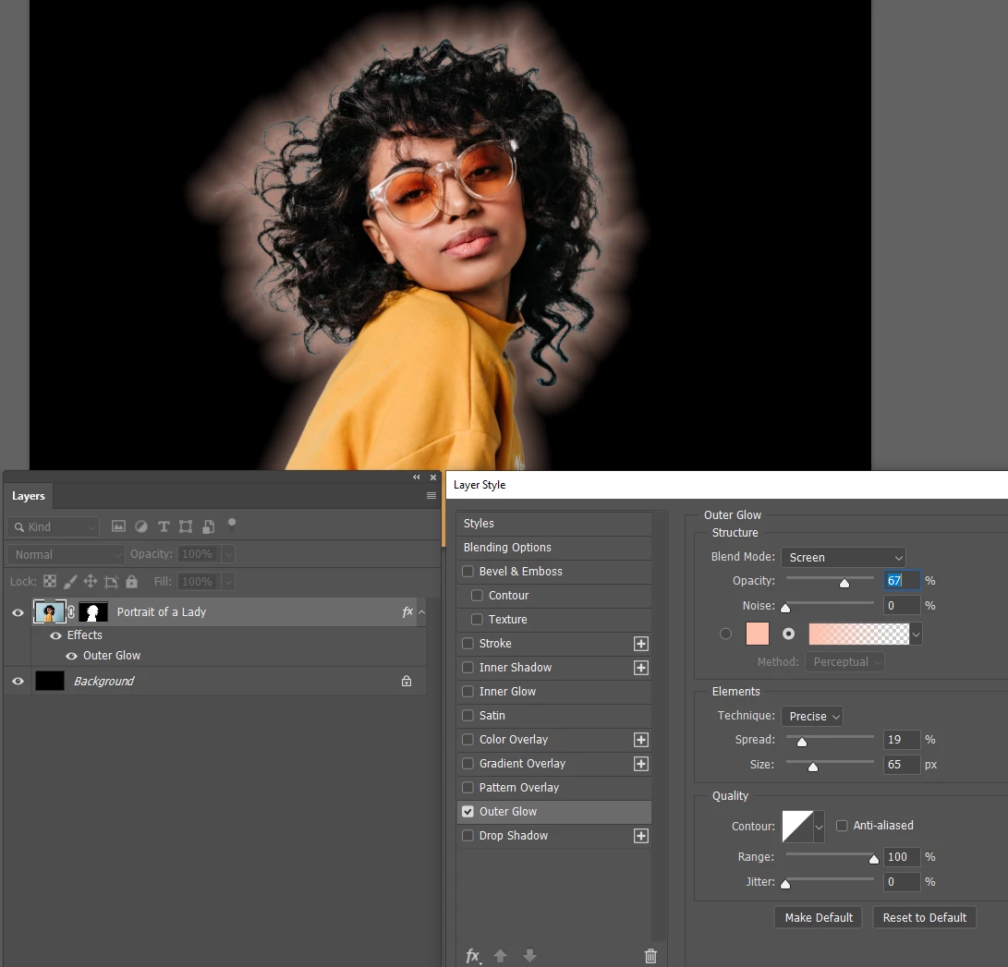
Task: Open the Blend Mode Screen dropdown
Action: point(844,557)
